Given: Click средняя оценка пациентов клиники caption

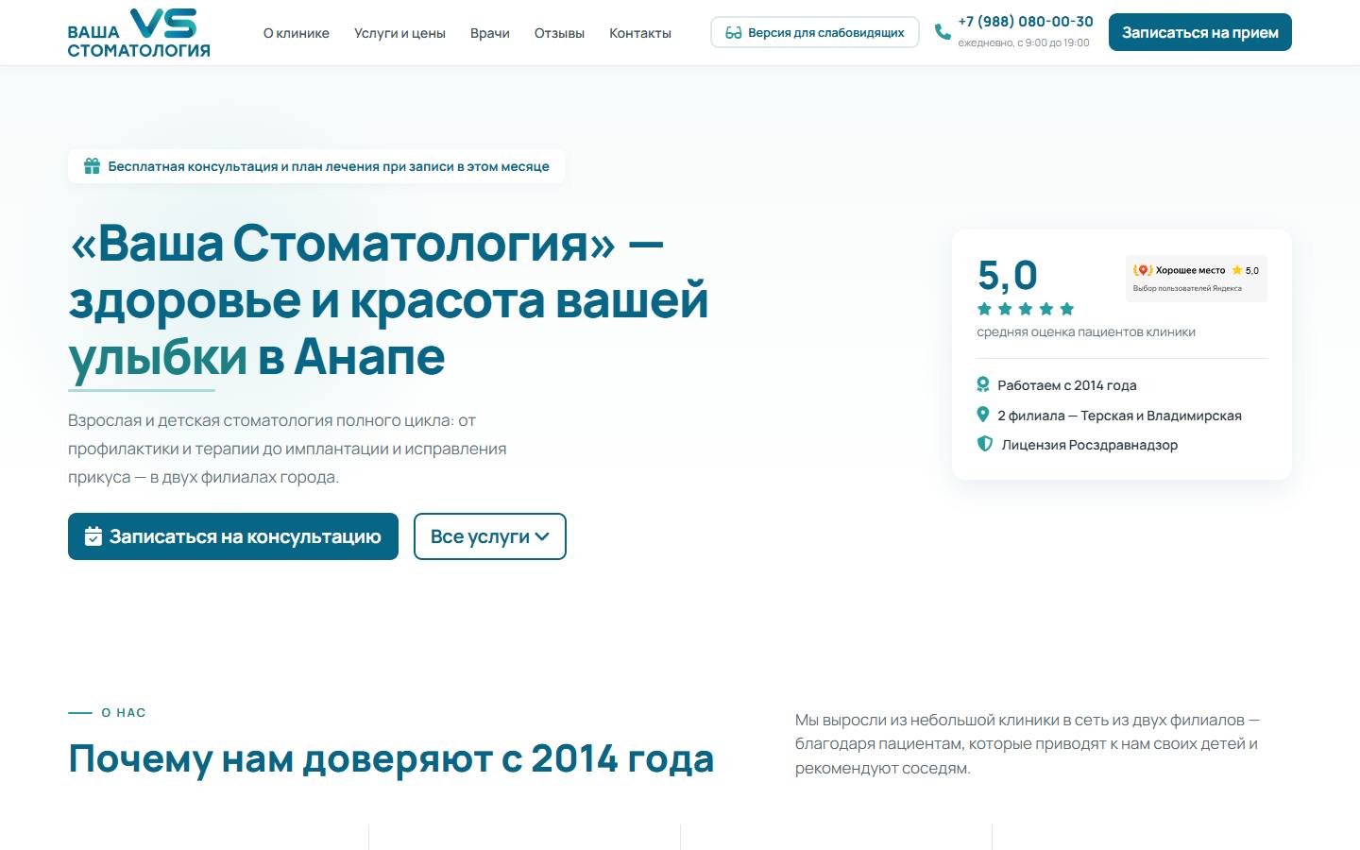Looking at the screenshot, I should click(1086, 331).
